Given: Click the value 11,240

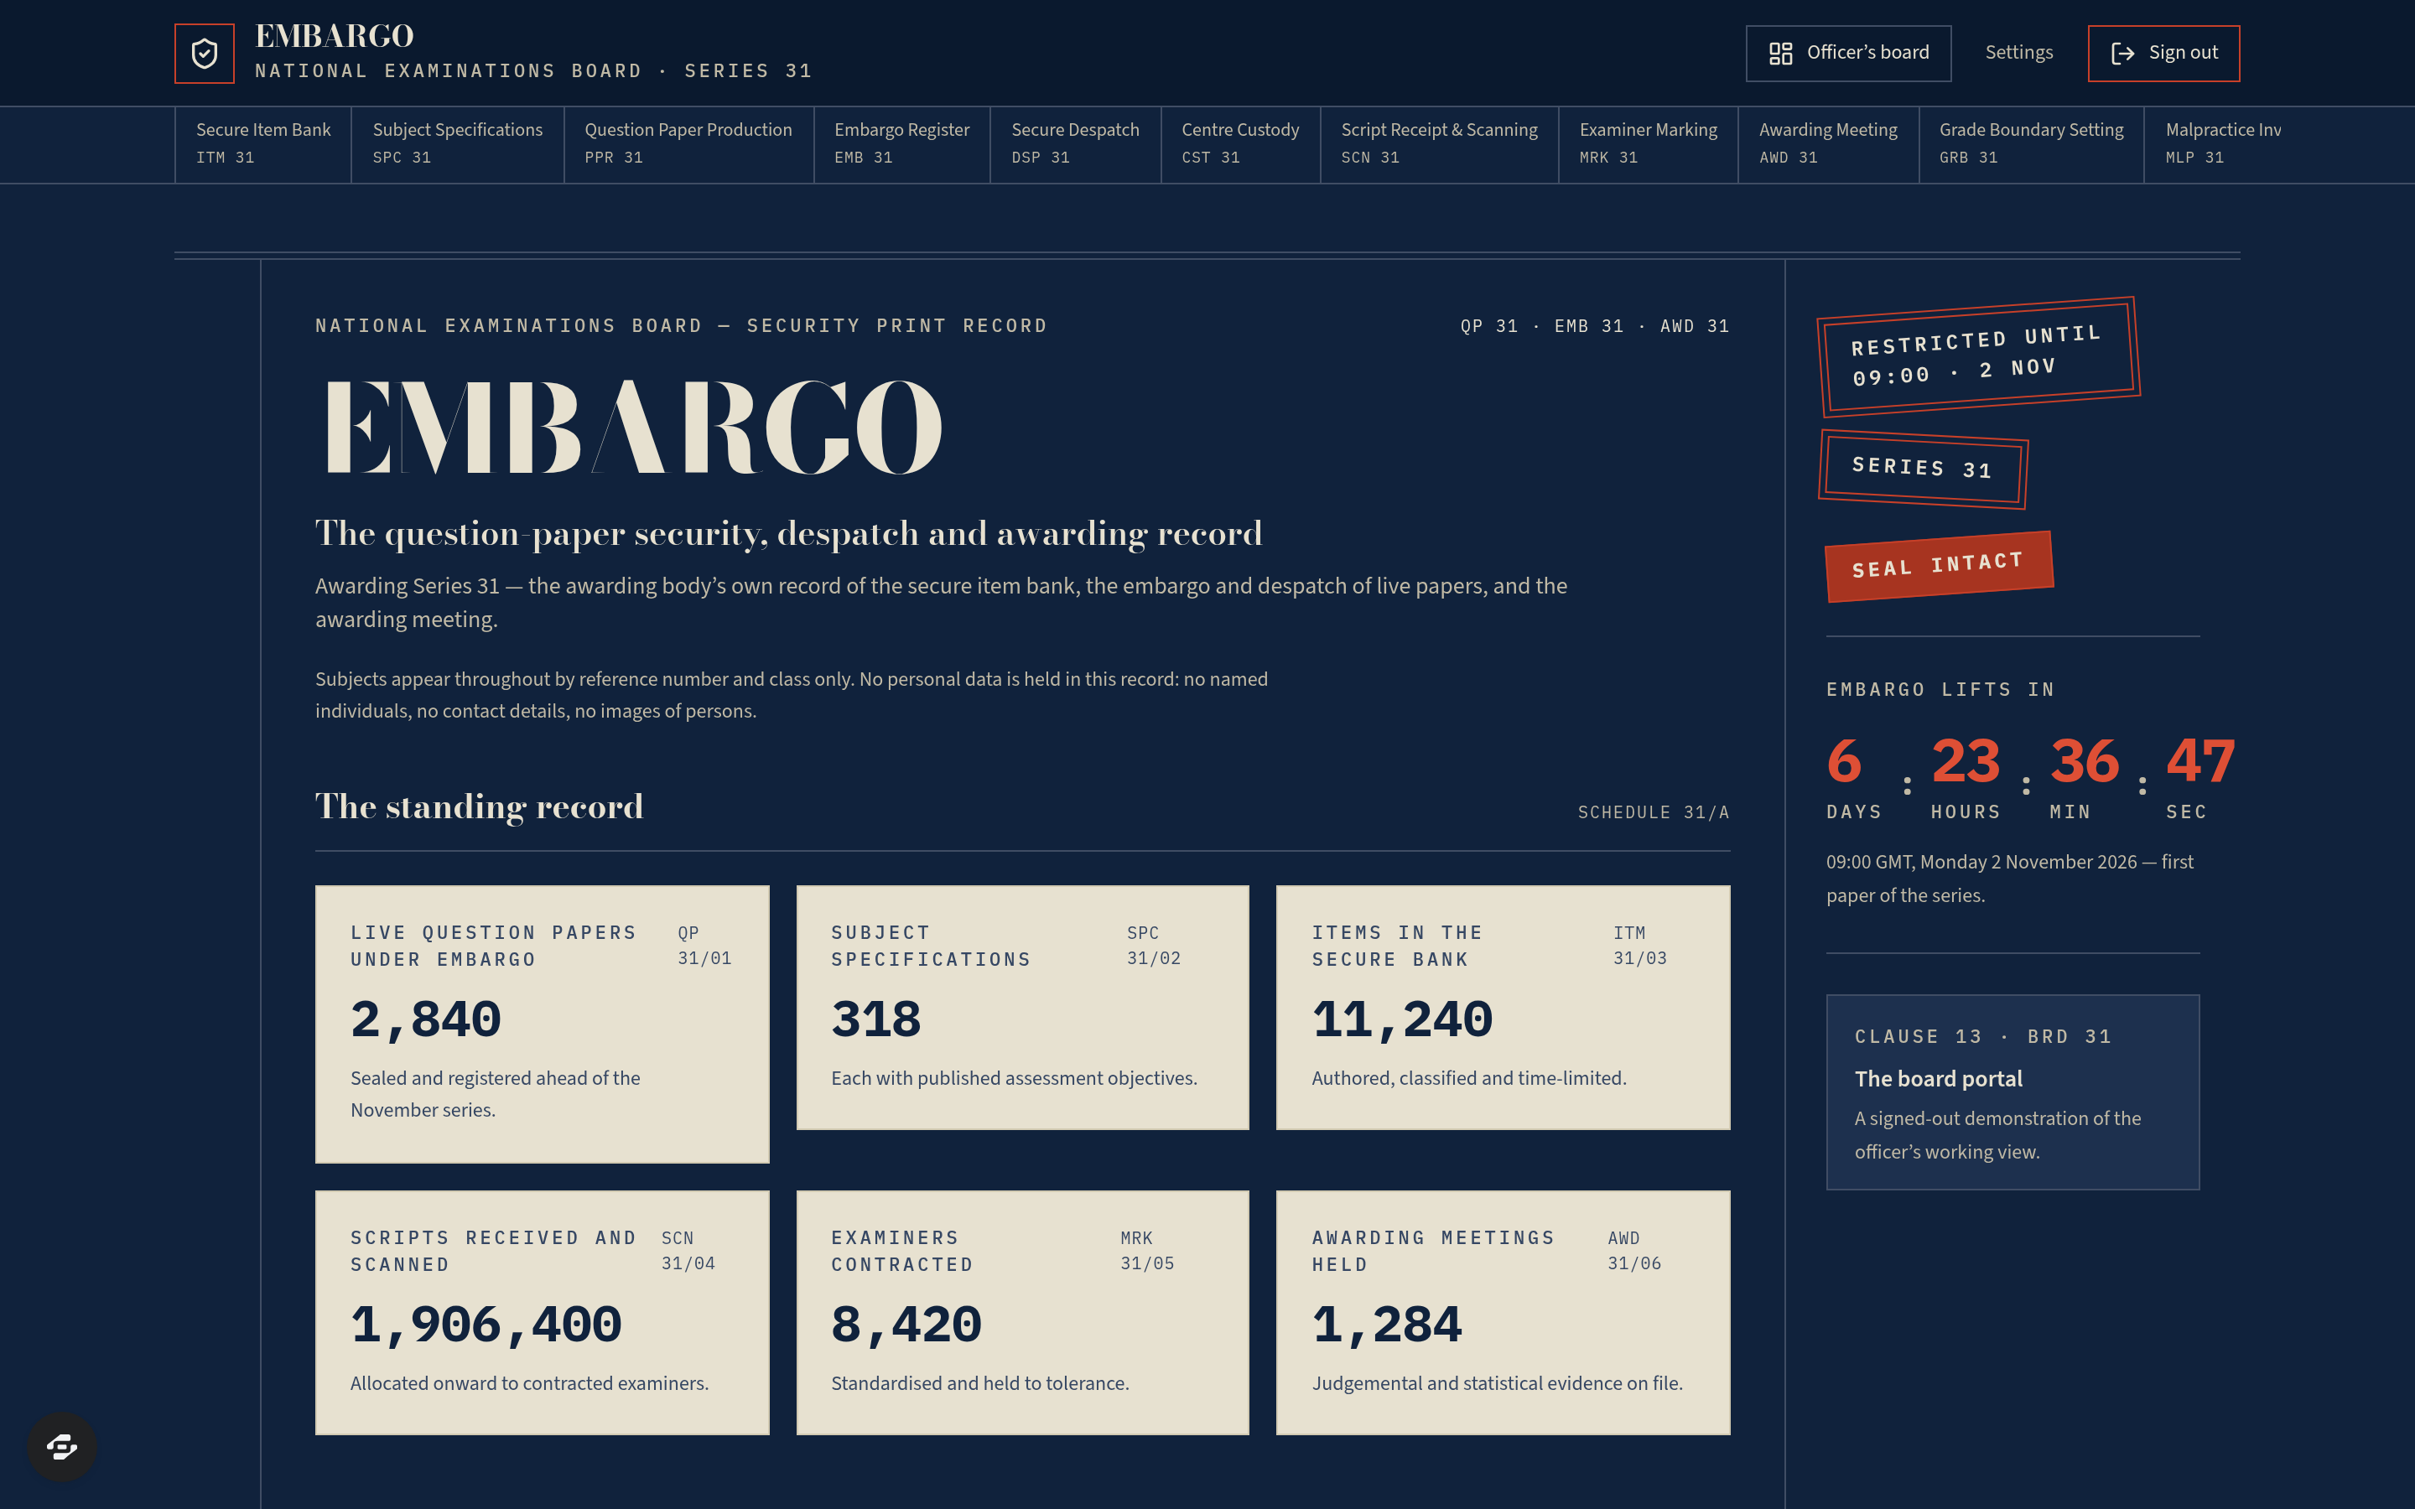Looking at the screenshot, I should pyautogui.click(x=1402, y=1019).
